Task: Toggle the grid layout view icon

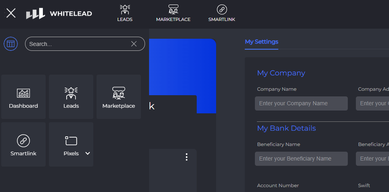Action: tap(11, 44)
